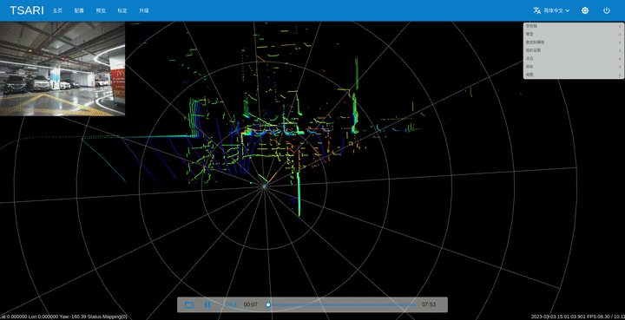
Task: Click the total duration 07:53
Action: point(429,305)
